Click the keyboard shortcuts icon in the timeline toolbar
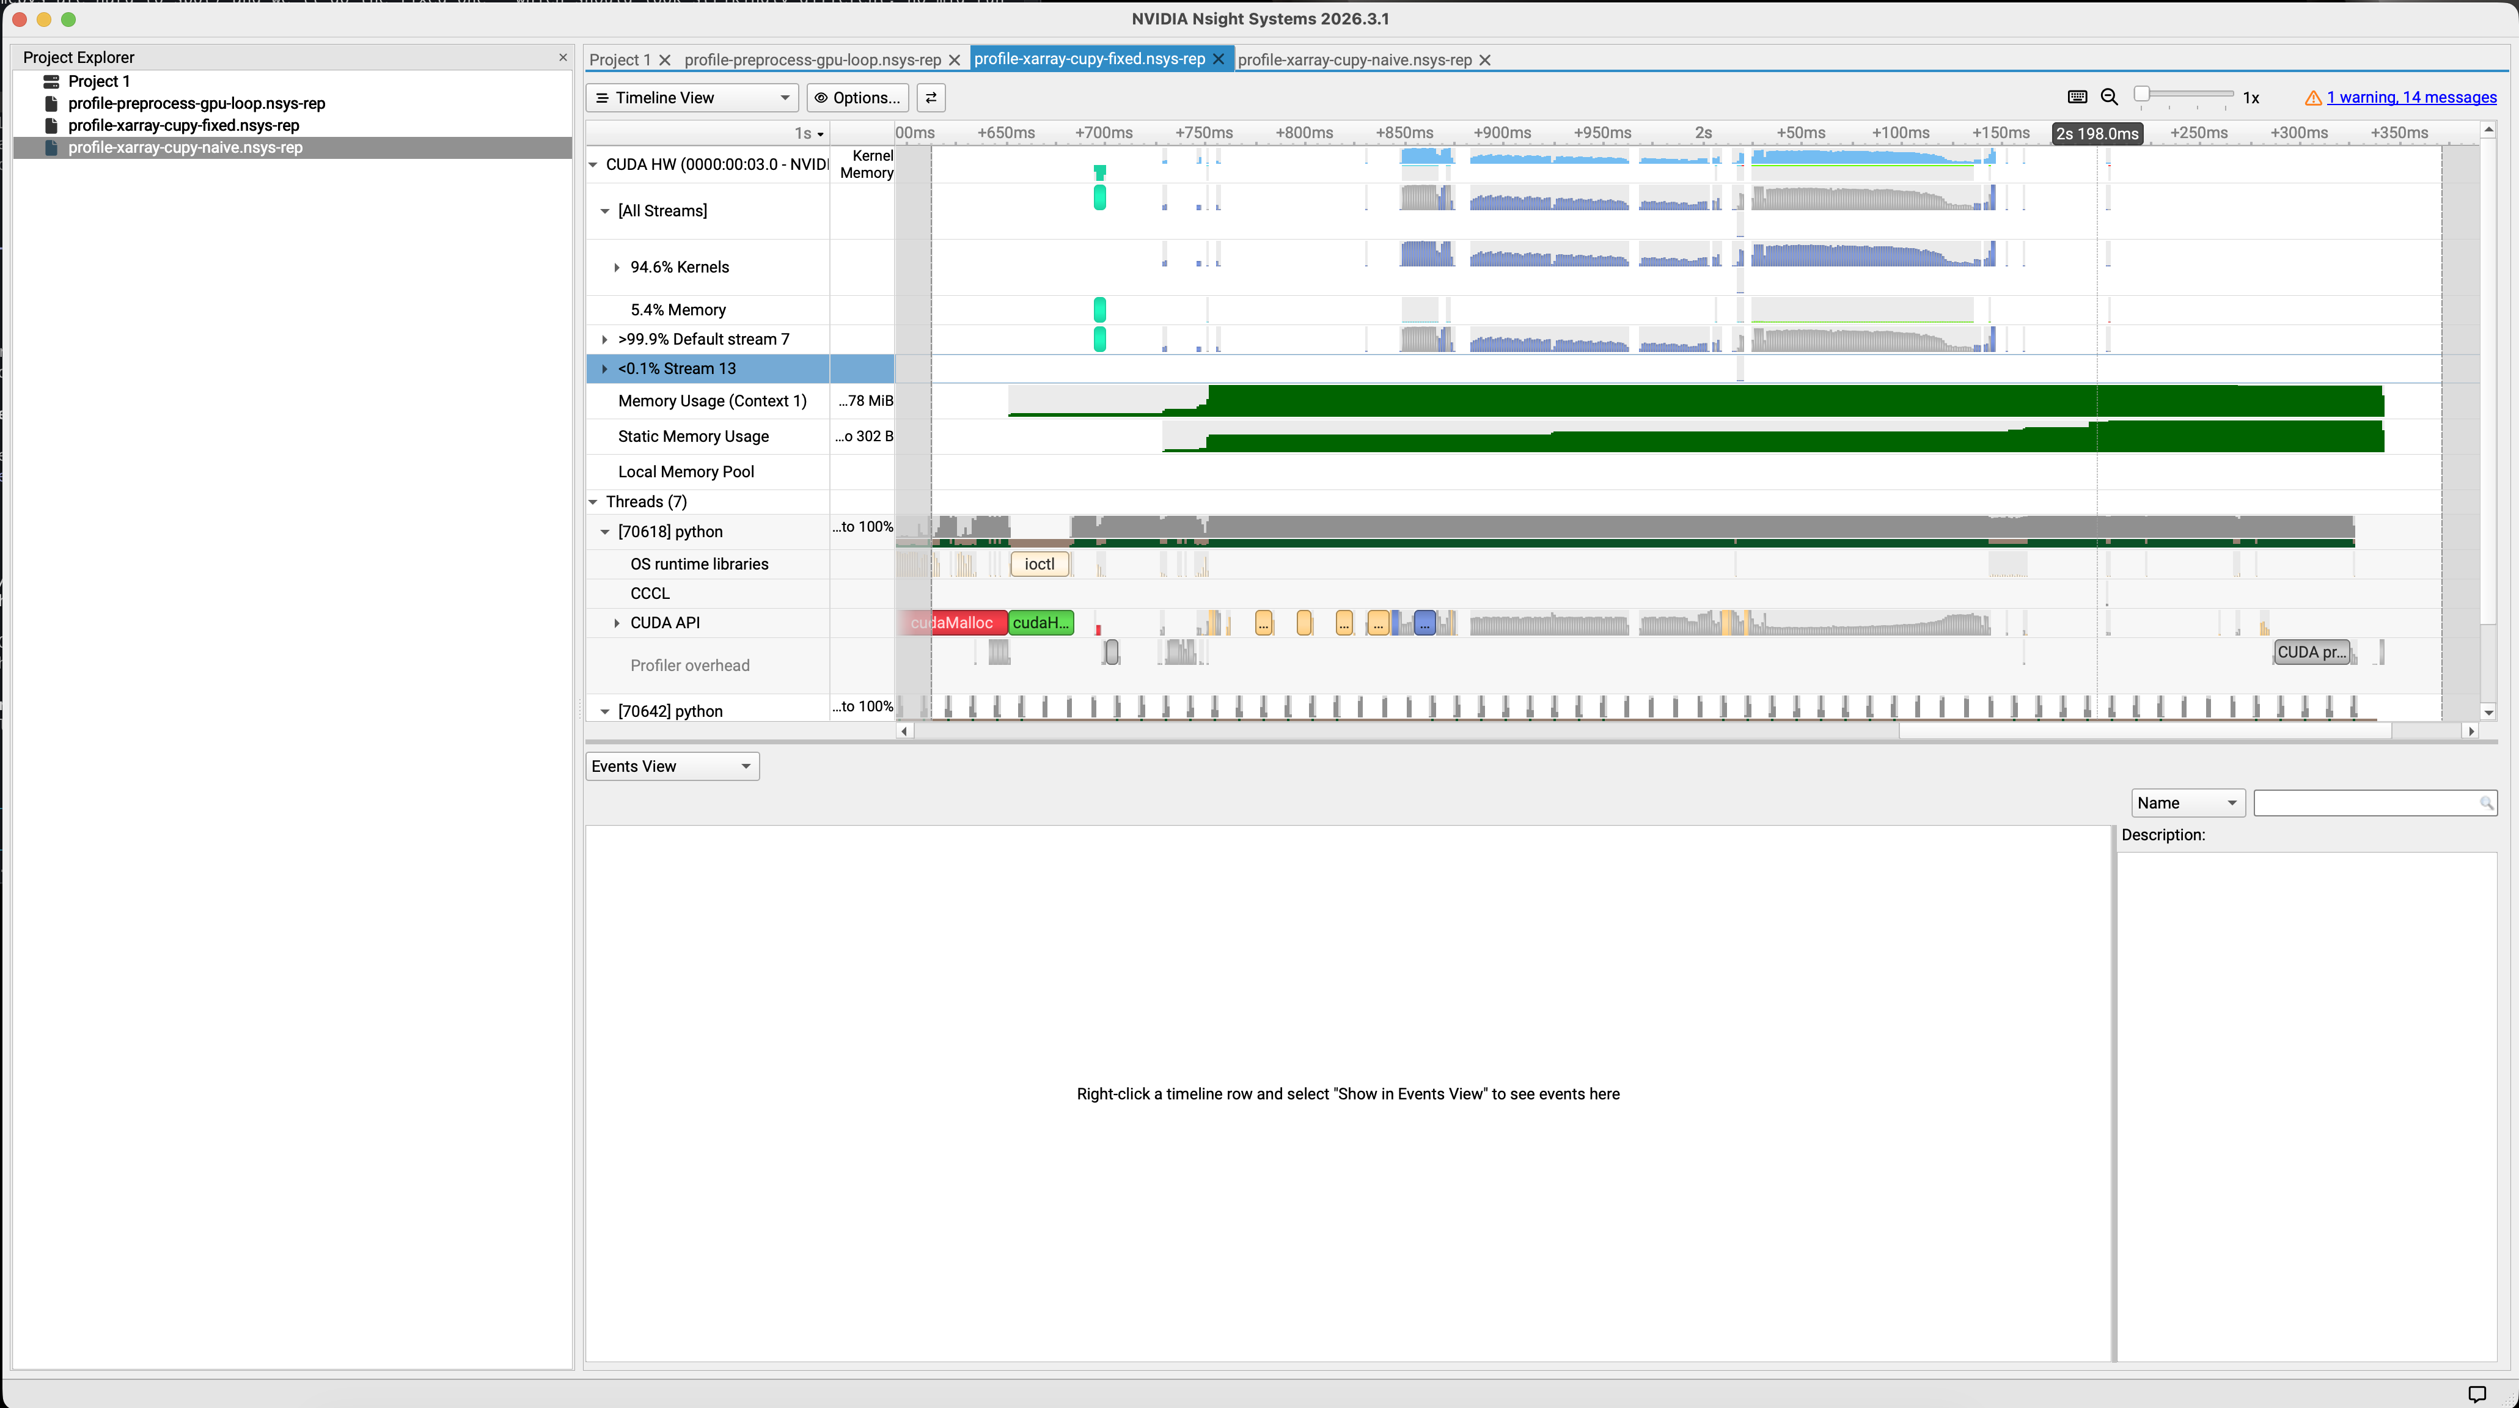 pos(2077,97)
